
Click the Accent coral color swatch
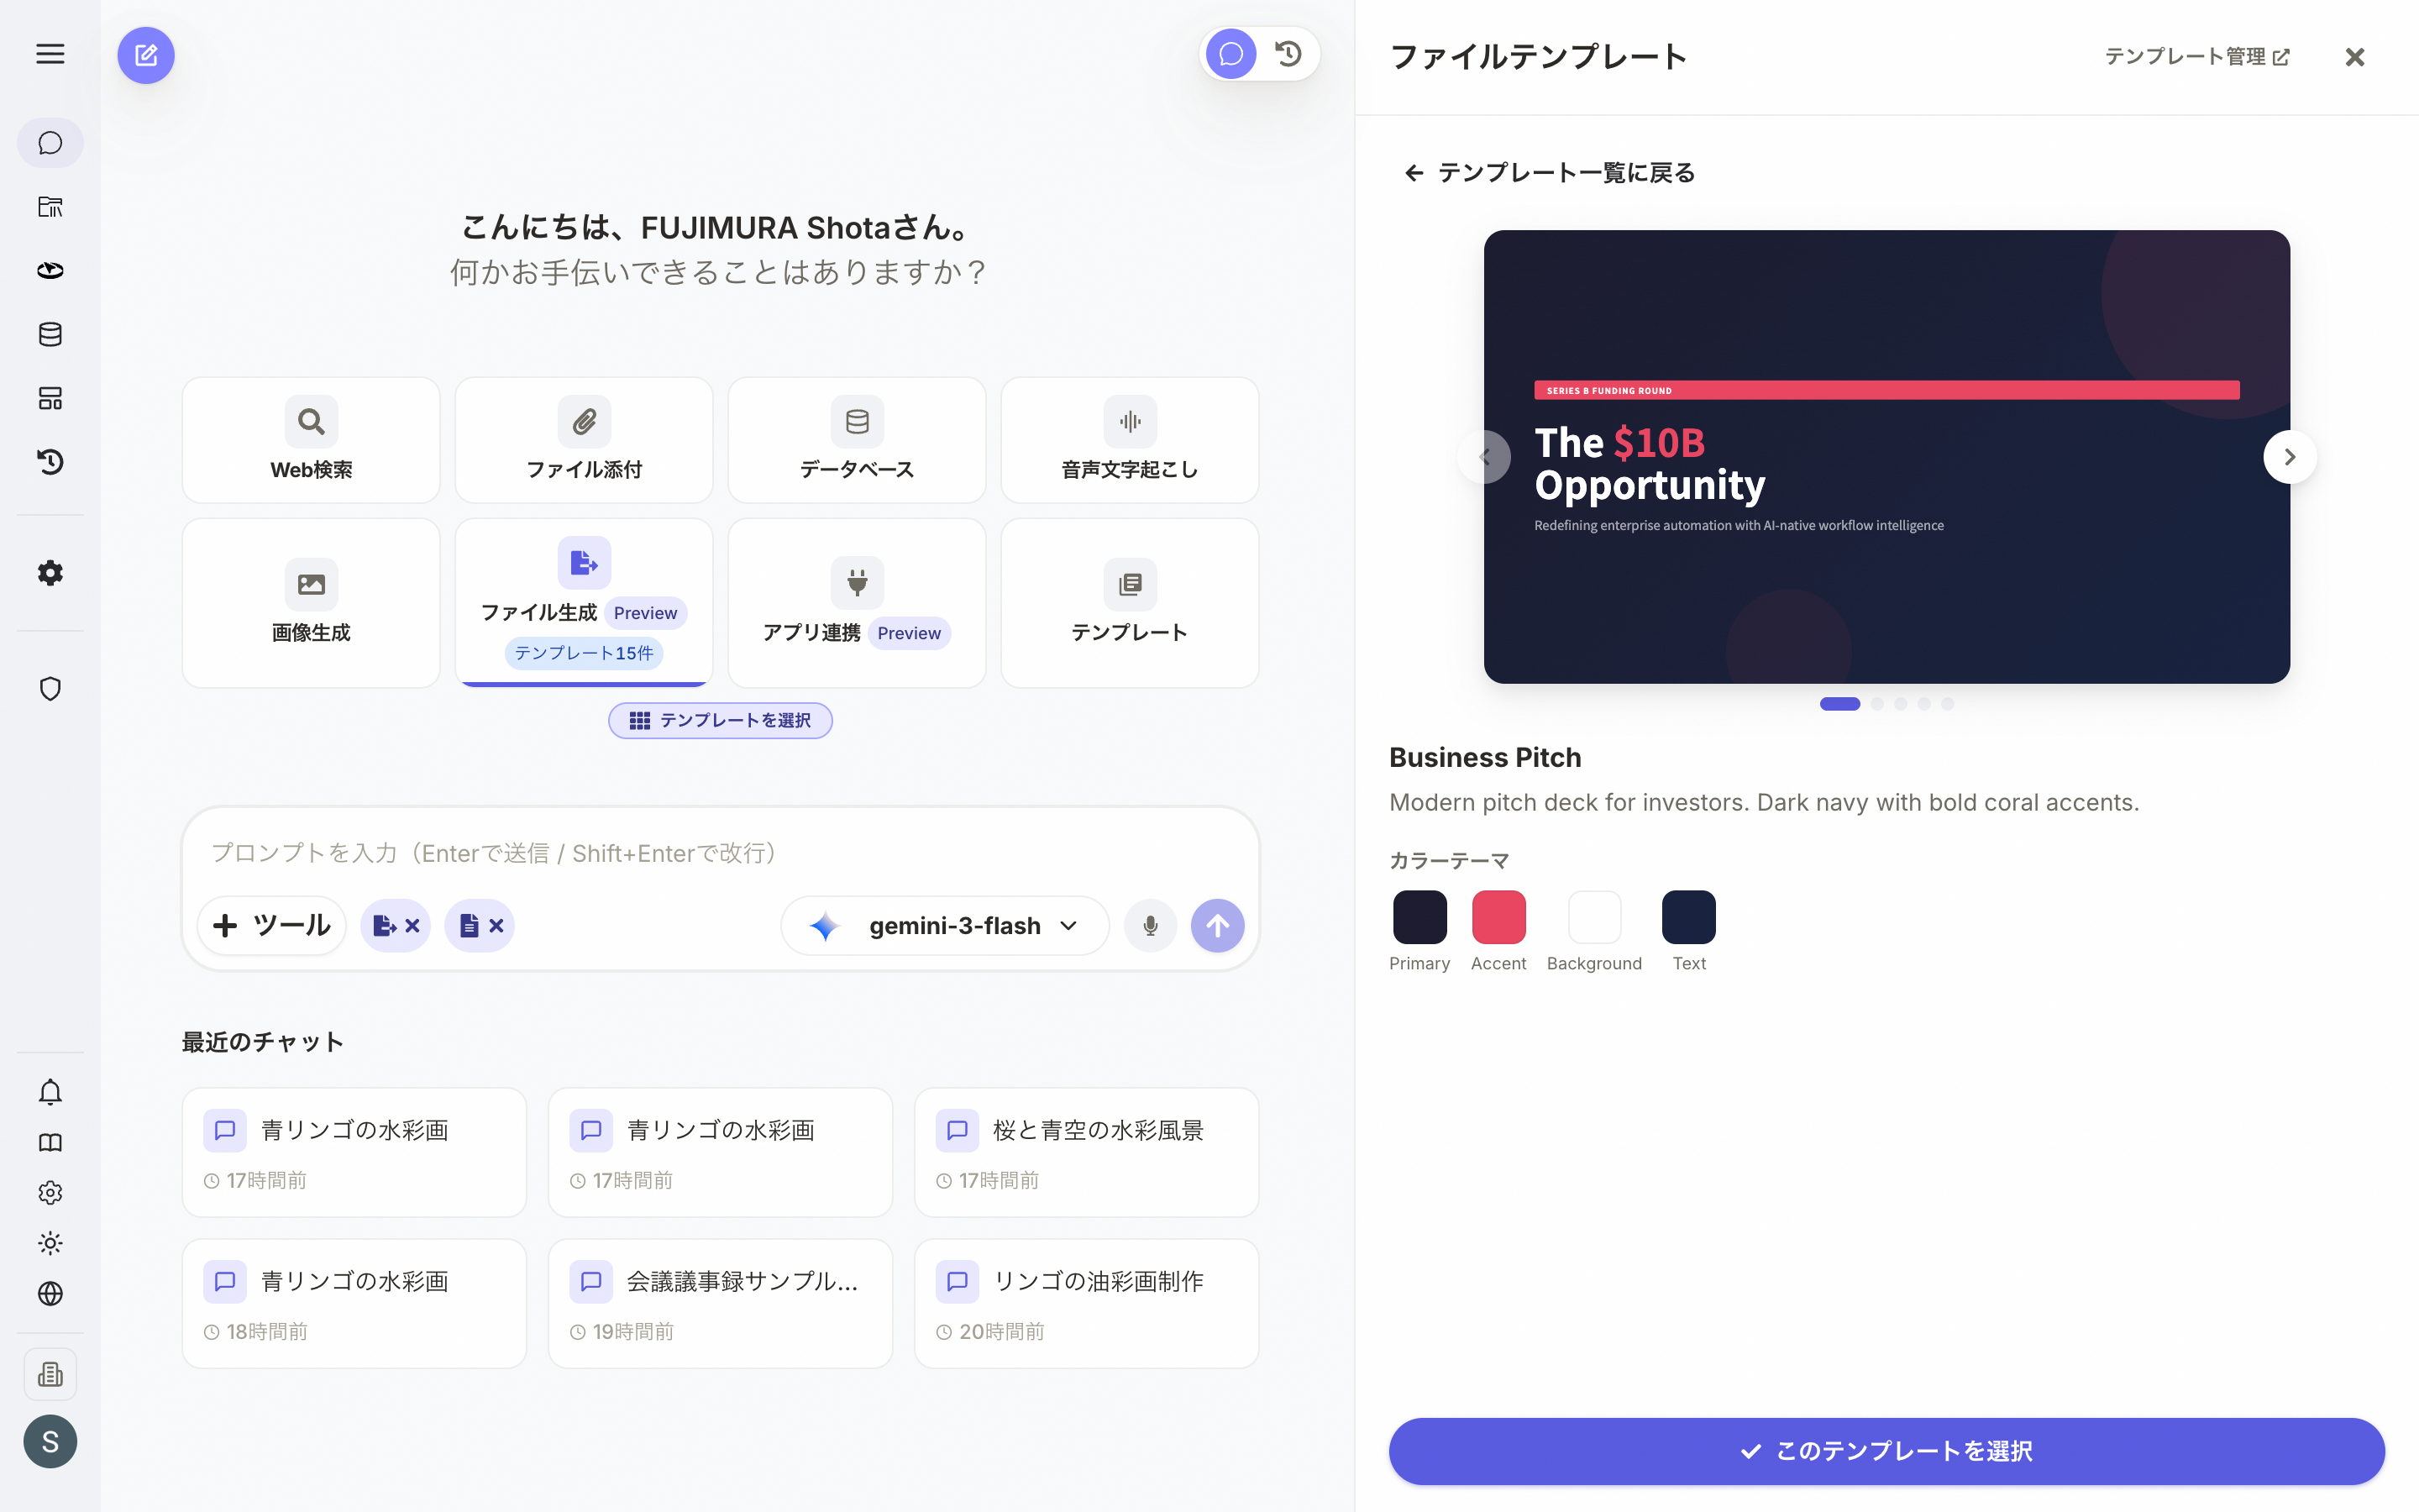coord(1498,917)
